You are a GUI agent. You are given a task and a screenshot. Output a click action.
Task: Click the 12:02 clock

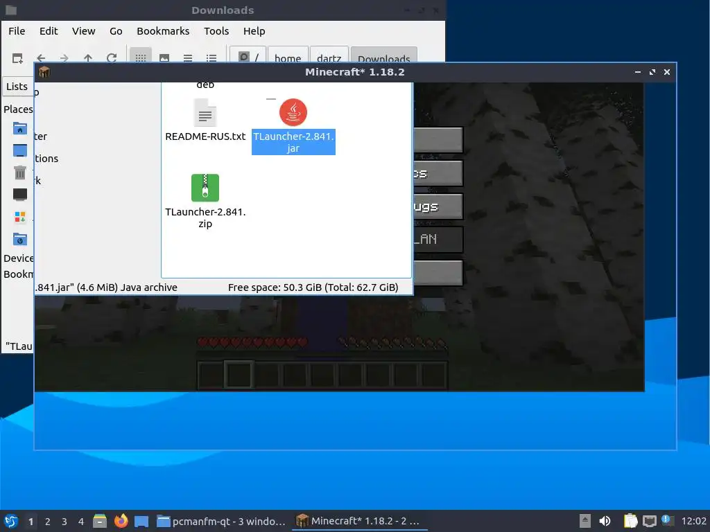click(693, 521)
